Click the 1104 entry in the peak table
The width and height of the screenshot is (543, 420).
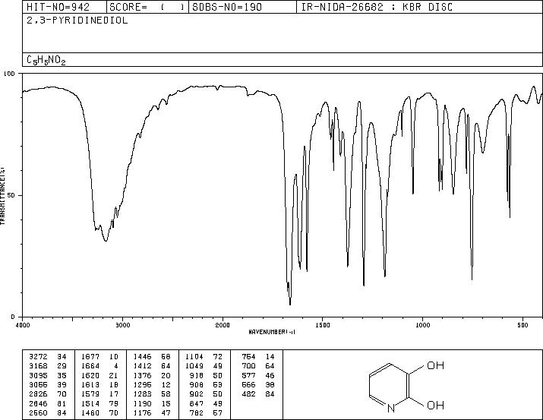point(194,357)
